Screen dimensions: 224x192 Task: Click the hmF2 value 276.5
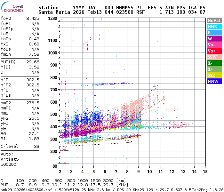[33, 103]
